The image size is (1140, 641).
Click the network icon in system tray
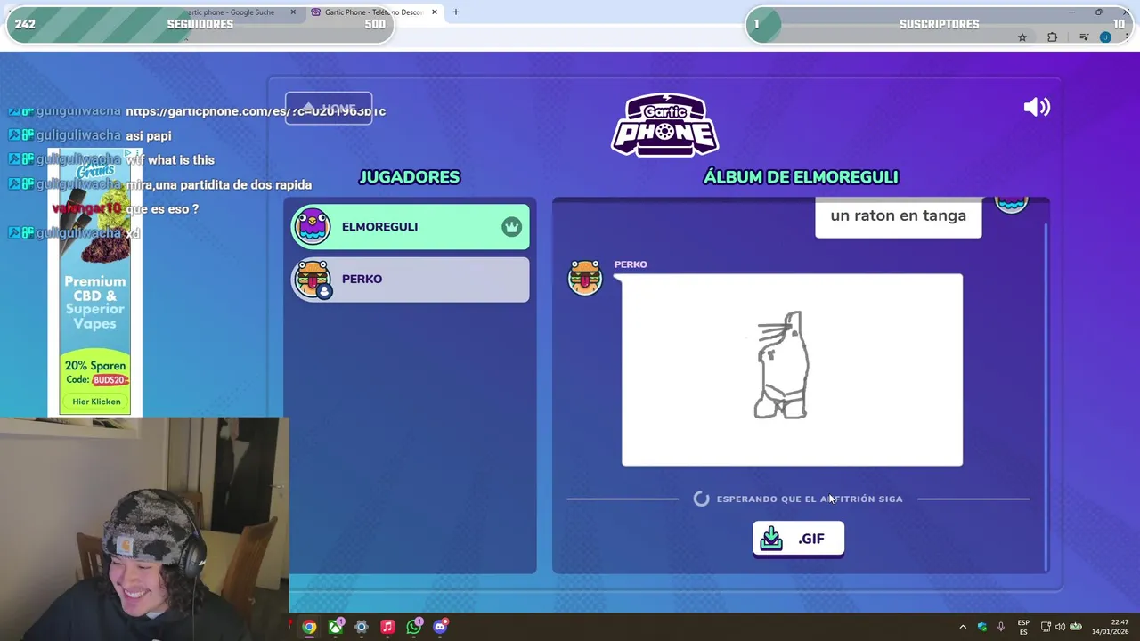1046,627
